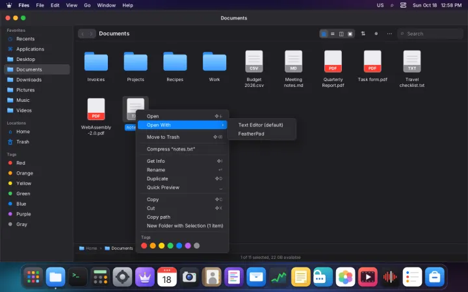Switch to gallery view

(x=350, y=34)
